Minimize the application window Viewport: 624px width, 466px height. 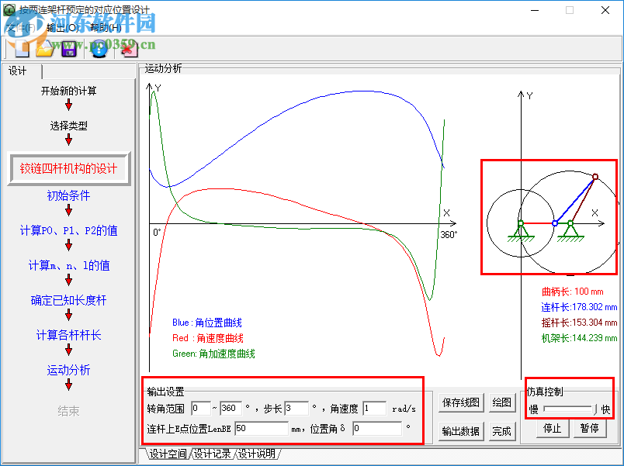[535, 10]
